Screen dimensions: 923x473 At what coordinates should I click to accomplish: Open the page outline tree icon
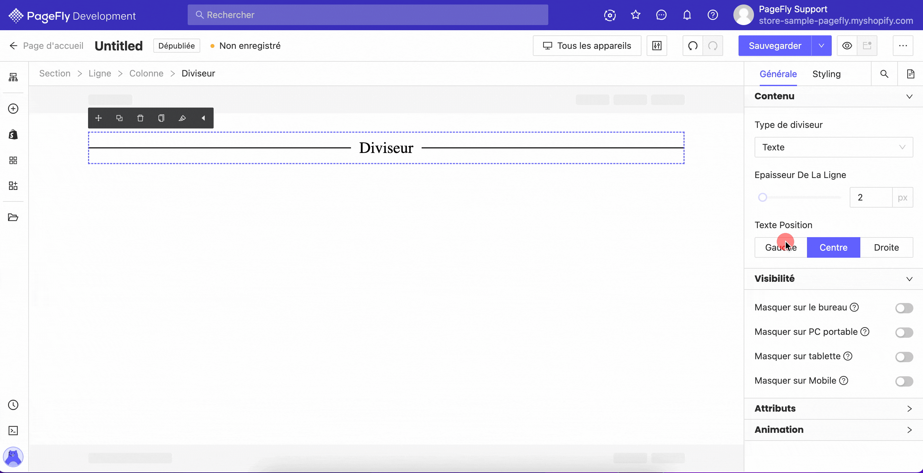(13, 77)
